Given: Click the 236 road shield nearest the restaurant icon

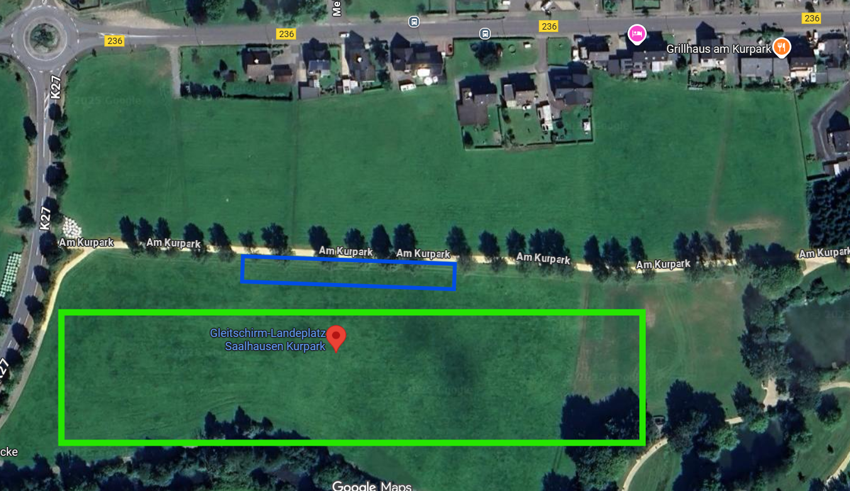Looking at the screenshot, I should coord(812,18).
